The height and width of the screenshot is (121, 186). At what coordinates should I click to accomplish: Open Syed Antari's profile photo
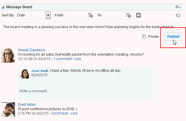click(x=8, y=110)
